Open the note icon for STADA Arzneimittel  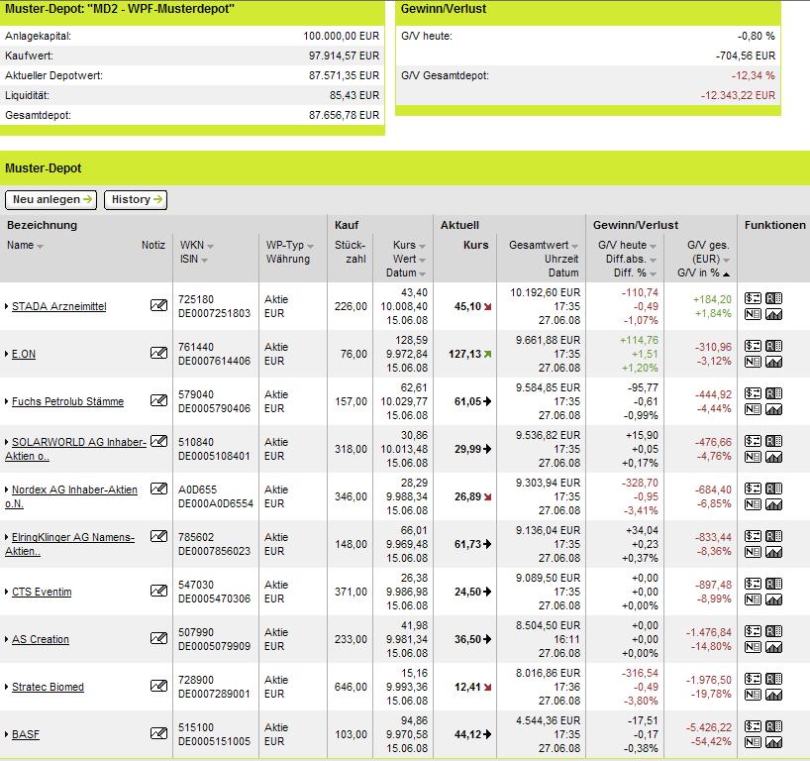(x=158, y=305)
